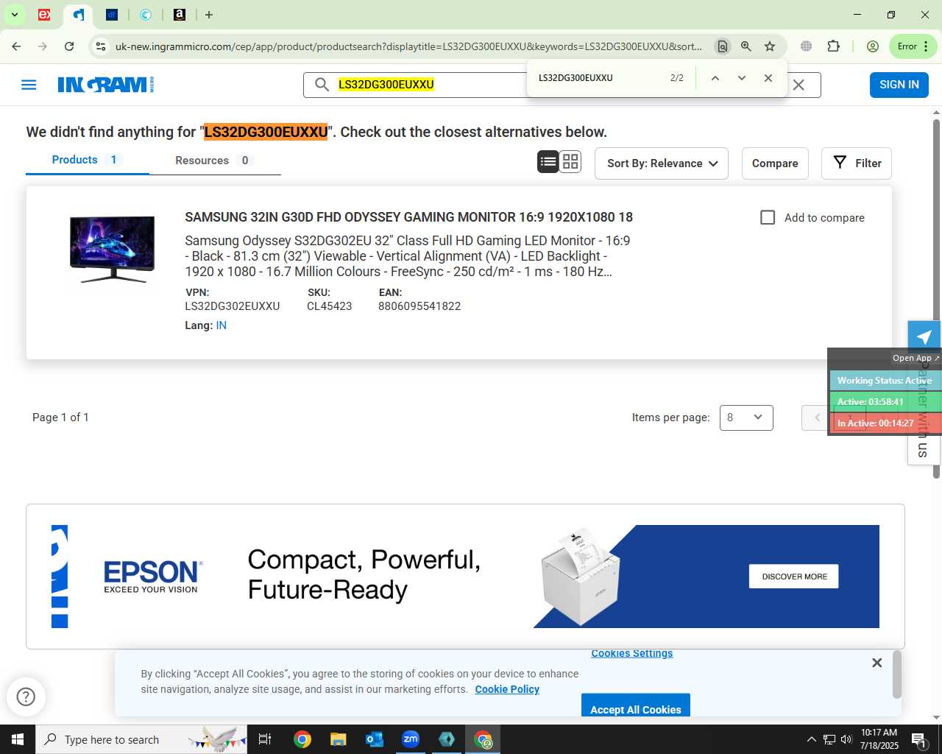Switch to grid view layout
Screen dimensions: 942x754
pyautogui.click(x=570, y=162)
